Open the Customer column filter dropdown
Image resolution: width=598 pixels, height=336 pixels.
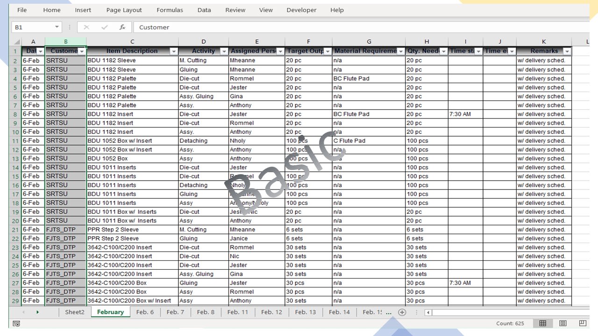(x=82, y=51)
